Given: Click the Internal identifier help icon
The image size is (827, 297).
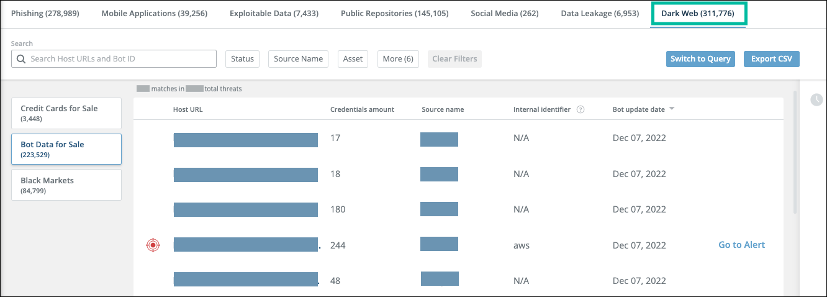Looking at the screenshot, I should pyautogui.click(x=581, y=109).
